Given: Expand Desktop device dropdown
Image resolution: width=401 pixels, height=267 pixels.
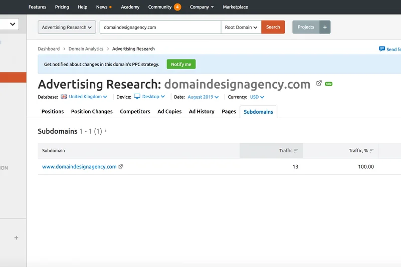Looking at the screenshot, I should tap(153, 97).
